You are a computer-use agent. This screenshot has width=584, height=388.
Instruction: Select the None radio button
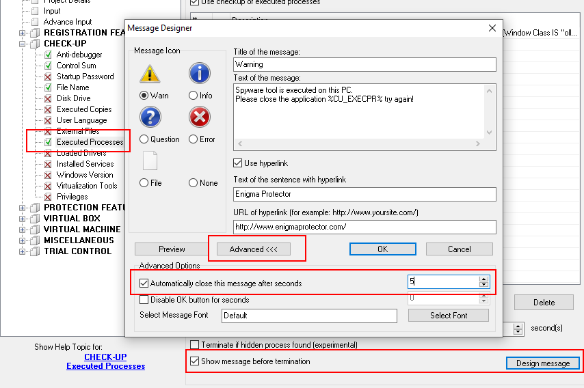point(193,182)
